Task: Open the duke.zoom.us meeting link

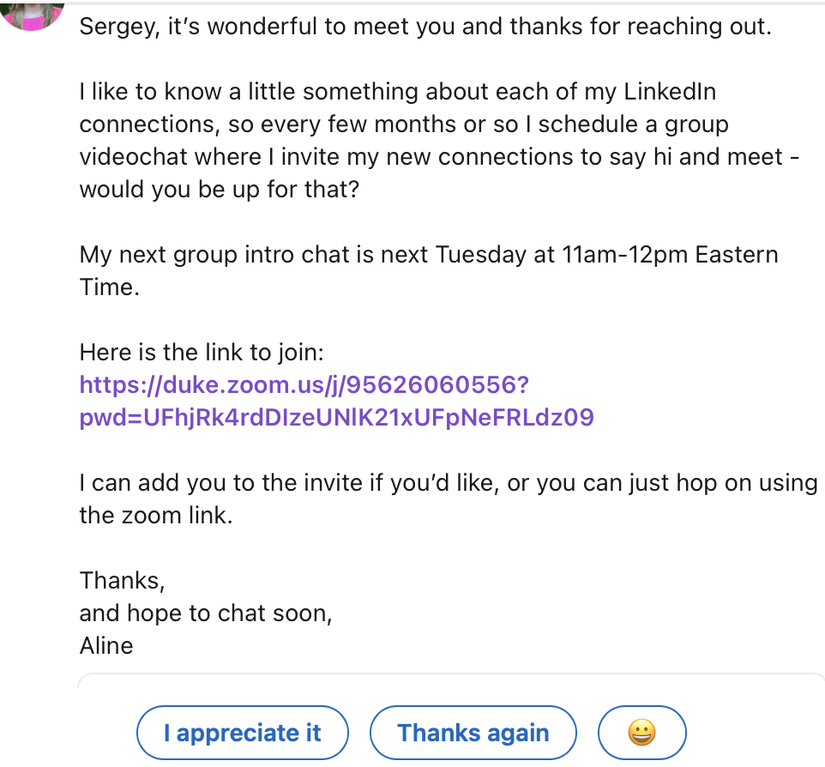Action: [x=304, y=385]
